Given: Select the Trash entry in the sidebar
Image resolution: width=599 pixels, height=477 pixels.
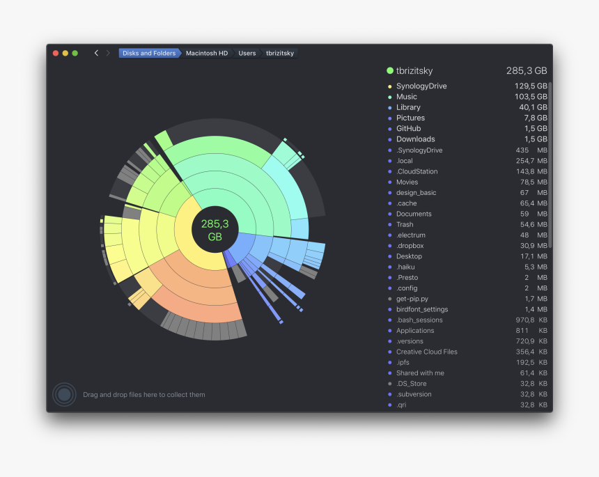Looking at the screenshot, I should pyautogui.click(x=405, y=224).
